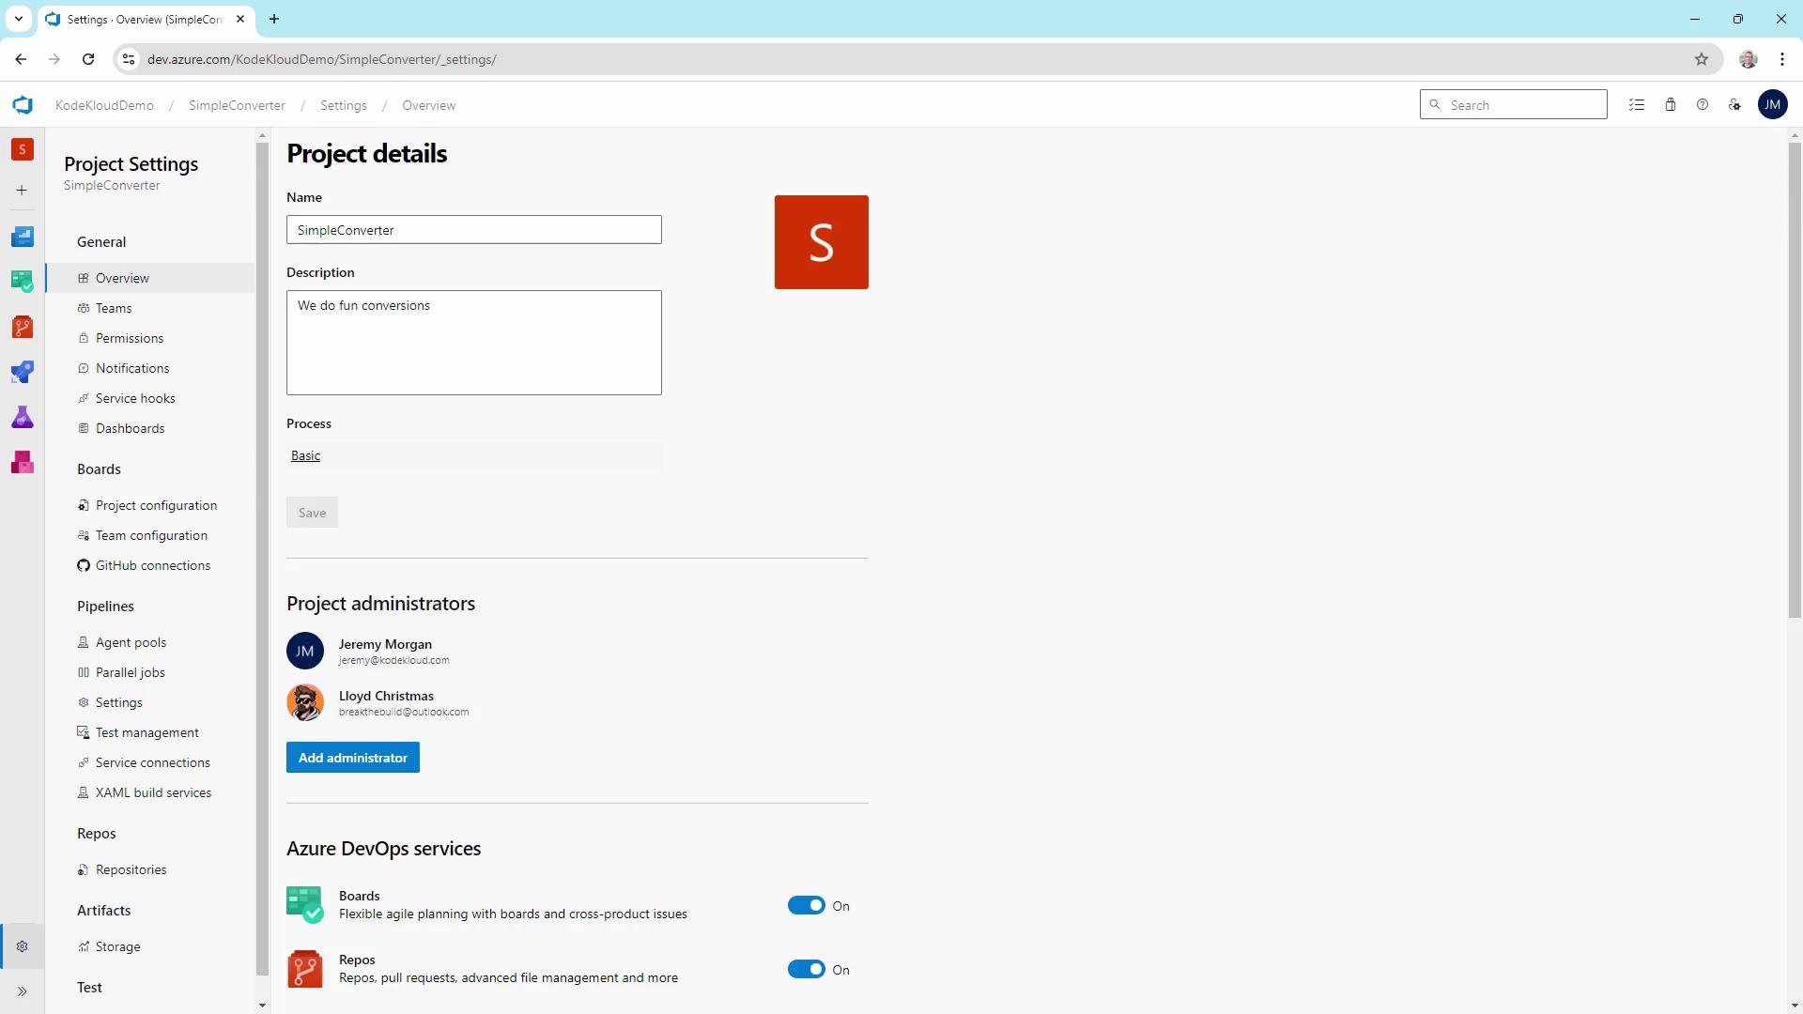Viewport: 1803px width, 1014px height.
Task: Open User settings icon in header
Action: click(x=1734, y=105)
